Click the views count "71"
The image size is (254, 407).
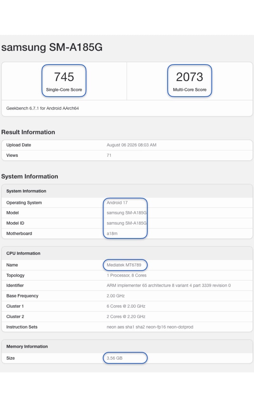109,155
